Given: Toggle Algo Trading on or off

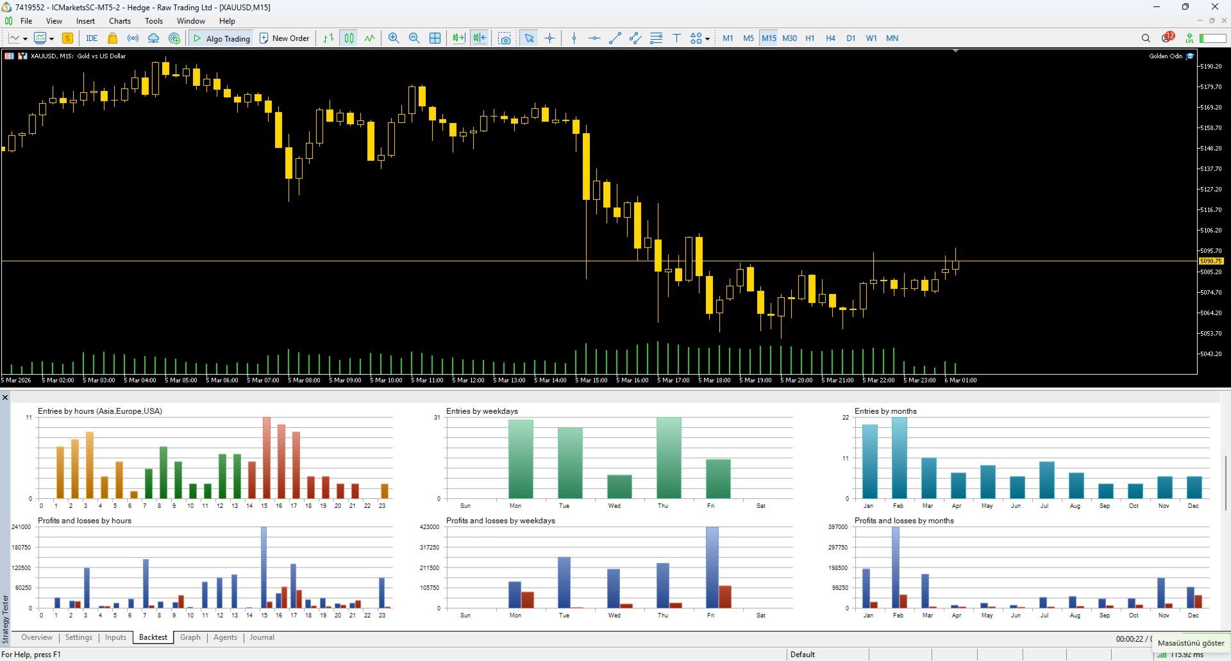Looking at the screenshot, I should click(x=221, y=38).
